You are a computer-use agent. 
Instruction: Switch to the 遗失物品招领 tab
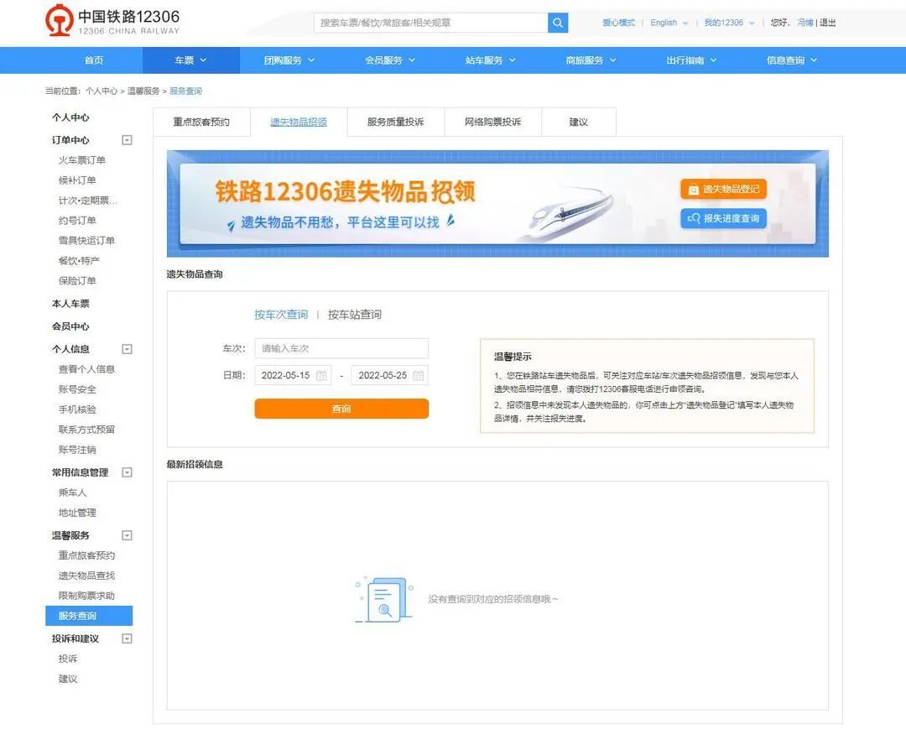(x=299, y=122)
